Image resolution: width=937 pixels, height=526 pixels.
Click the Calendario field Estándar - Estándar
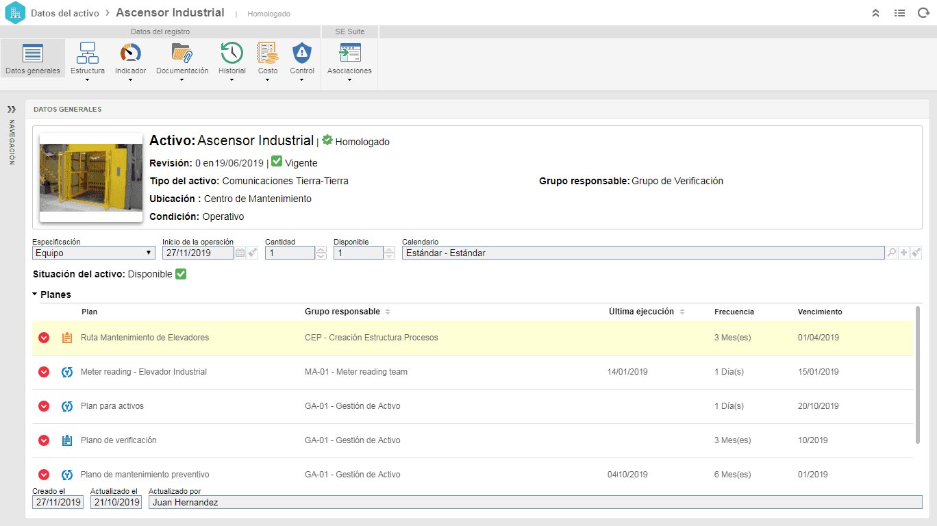click(x=643, y=253)
